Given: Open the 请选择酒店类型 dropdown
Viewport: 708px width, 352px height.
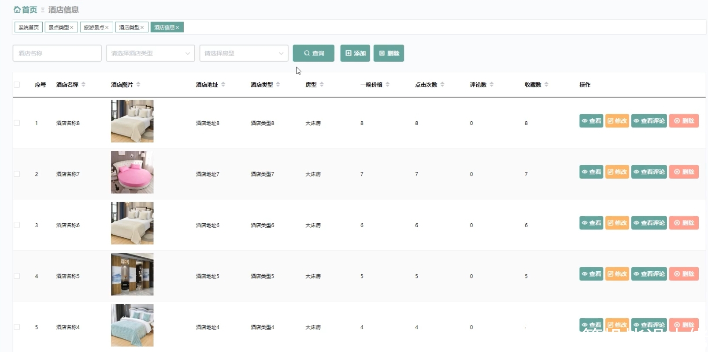Looking at the screenshot, I should coord(150,53).
